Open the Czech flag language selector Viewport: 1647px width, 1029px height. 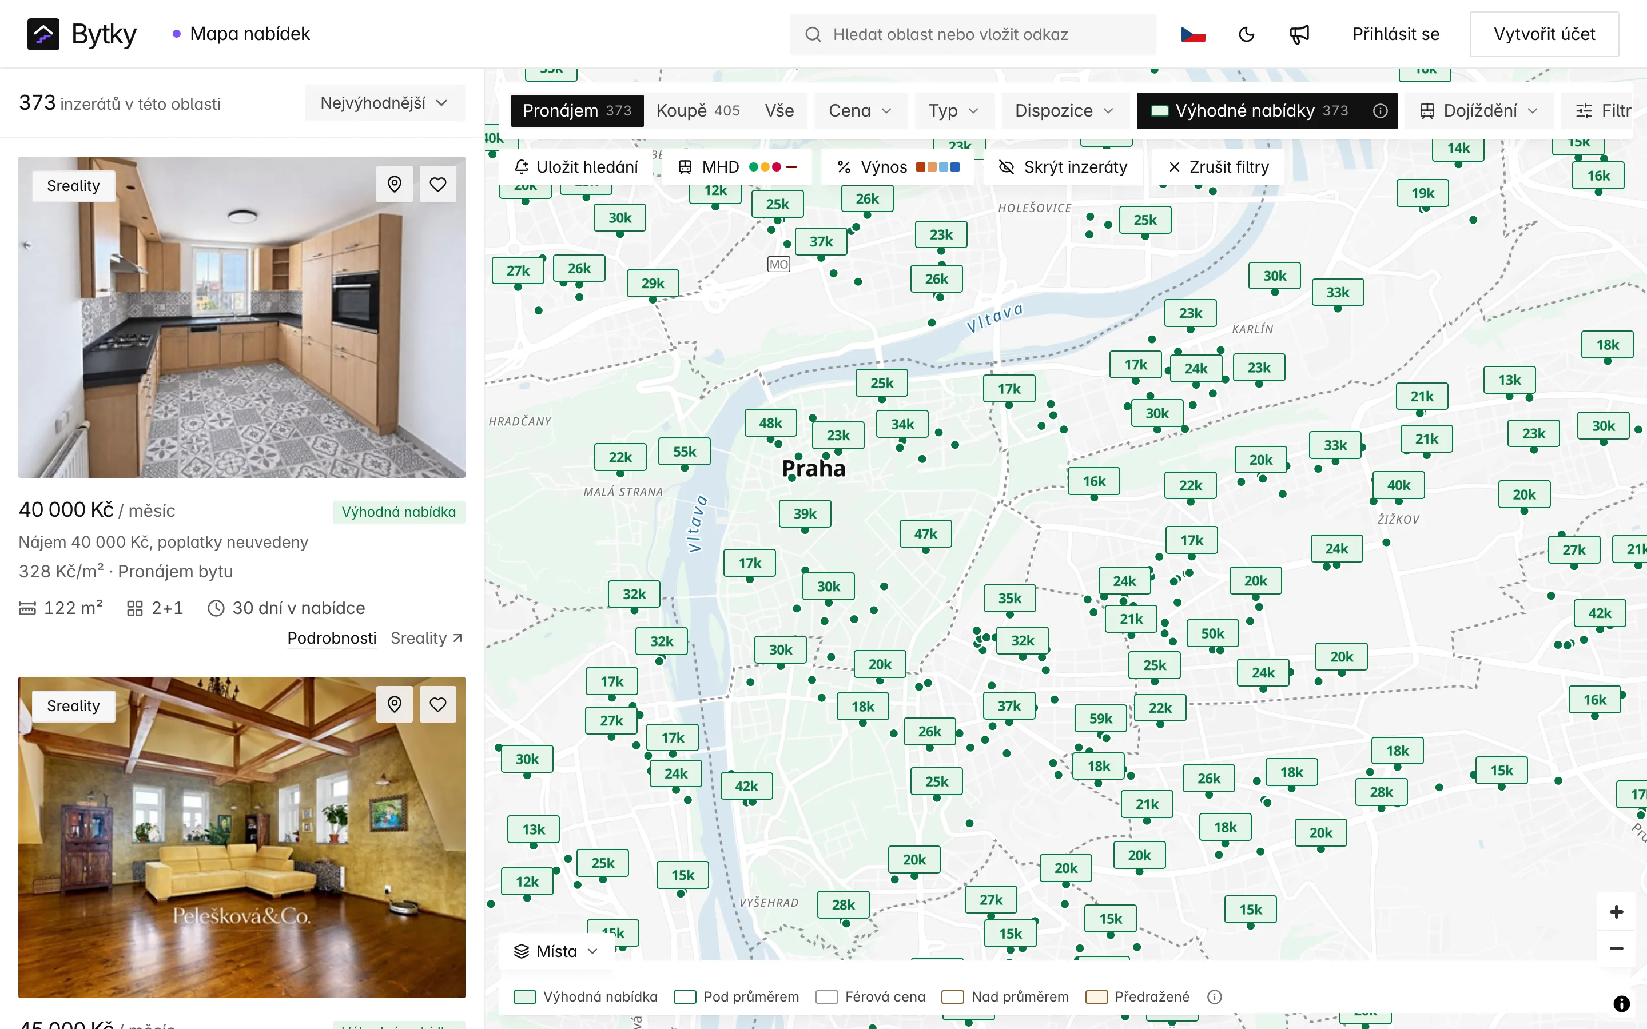click(1193, 34)
